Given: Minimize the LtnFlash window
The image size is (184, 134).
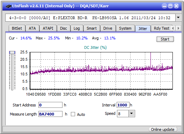Looking at the screenshot, I should (x=164, y=6).
